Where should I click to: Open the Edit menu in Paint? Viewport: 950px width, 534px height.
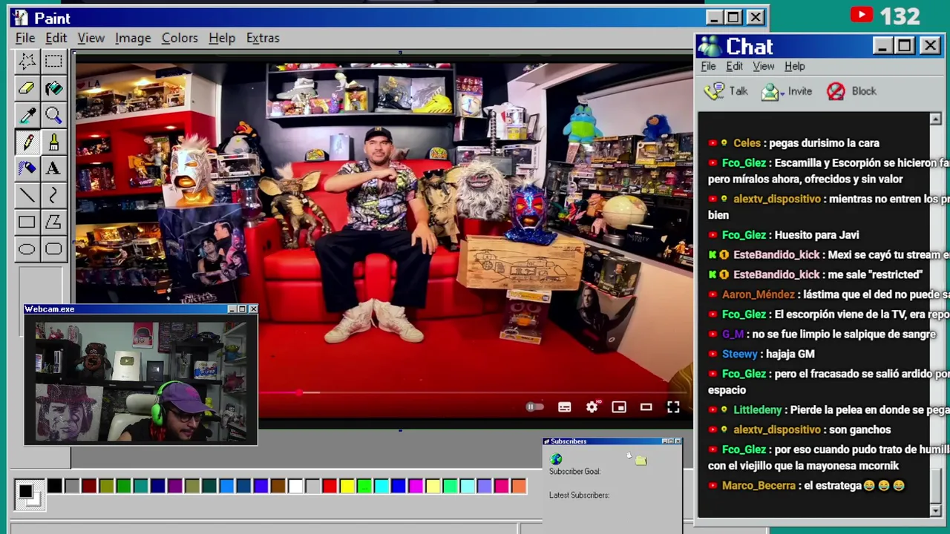(x=56, y=38)
